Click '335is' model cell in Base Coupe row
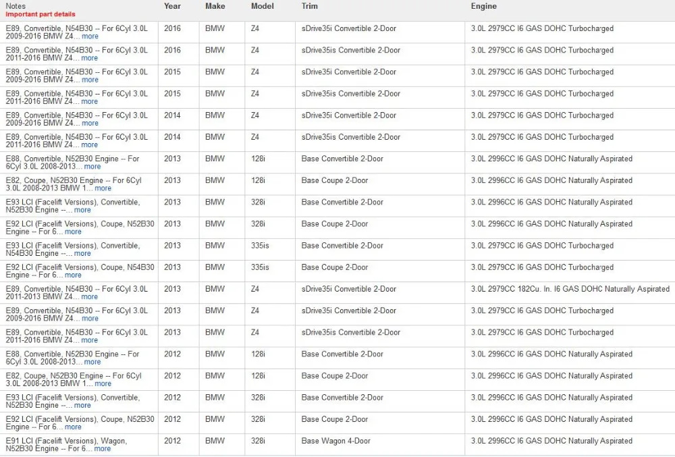The height and width of the screenshot is (457, 675). coord(260,267)
